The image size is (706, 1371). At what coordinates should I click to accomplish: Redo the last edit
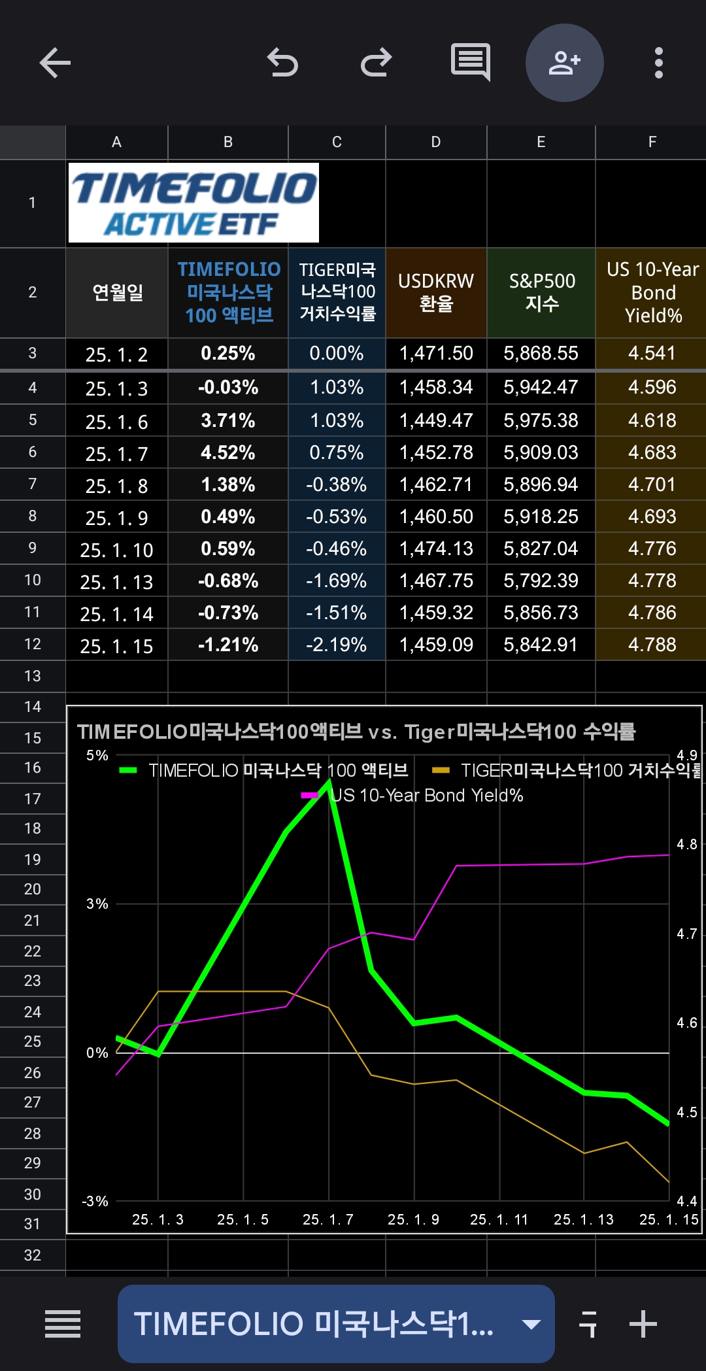click(x=376, y=63)
